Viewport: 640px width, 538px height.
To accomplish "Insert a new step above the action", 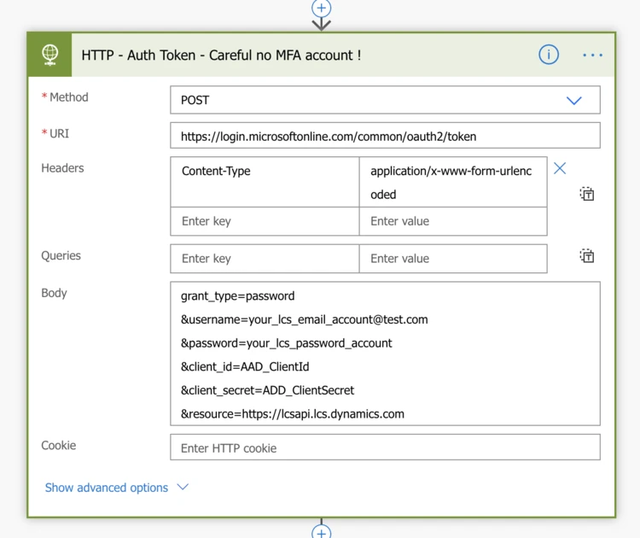I will (x=321, y=9).
